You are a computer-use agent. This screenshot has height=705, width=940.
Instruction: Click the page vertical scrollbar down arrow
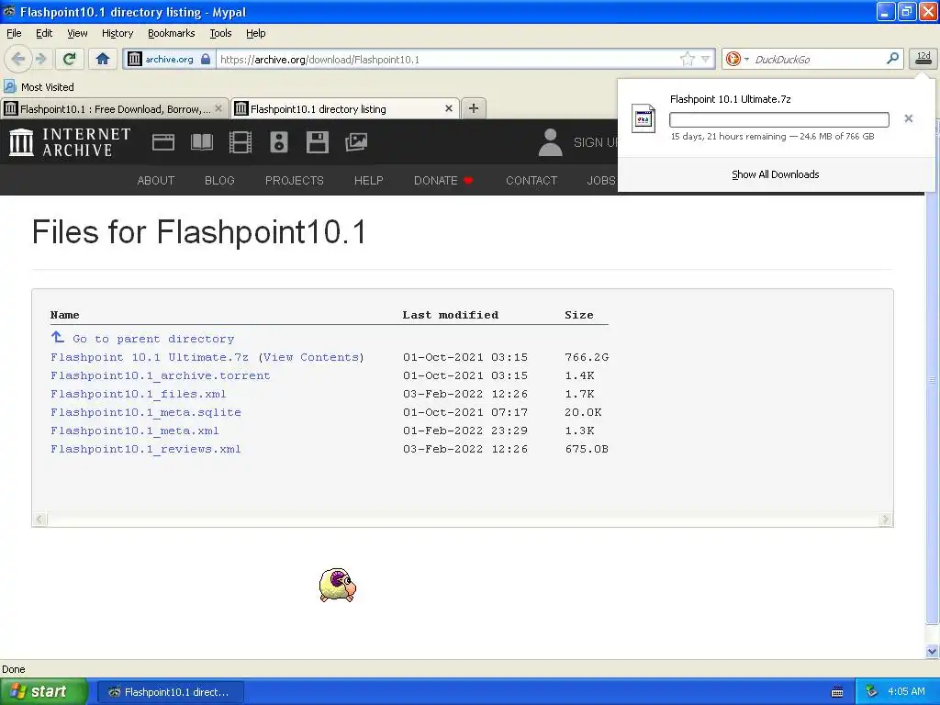(x=932, y=651)
